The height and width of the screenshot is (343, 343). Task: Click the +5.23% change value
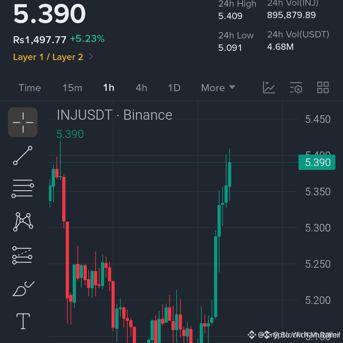[x=87, y=39]
